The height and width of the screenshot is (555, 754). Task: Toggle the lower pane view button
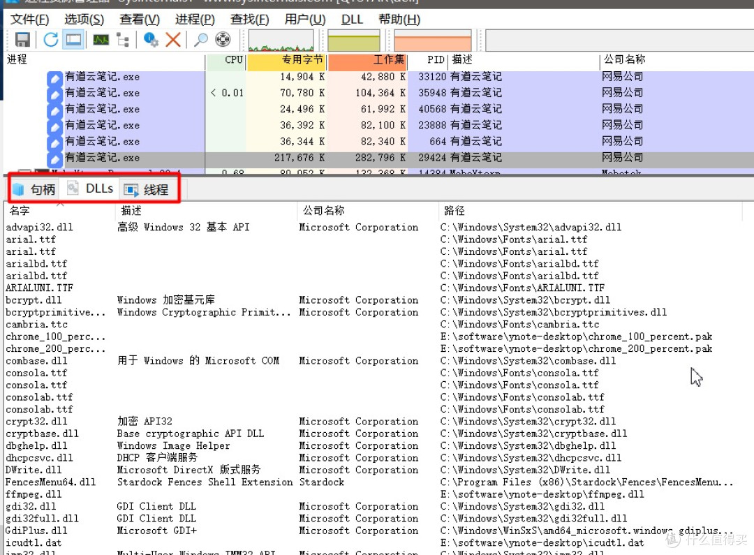(73, 40)
